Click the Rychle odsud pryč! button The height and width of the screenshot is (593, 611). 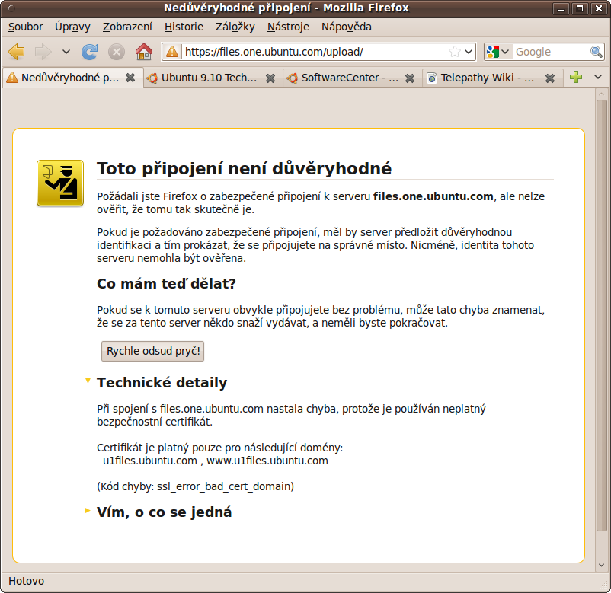click(153, 351)
